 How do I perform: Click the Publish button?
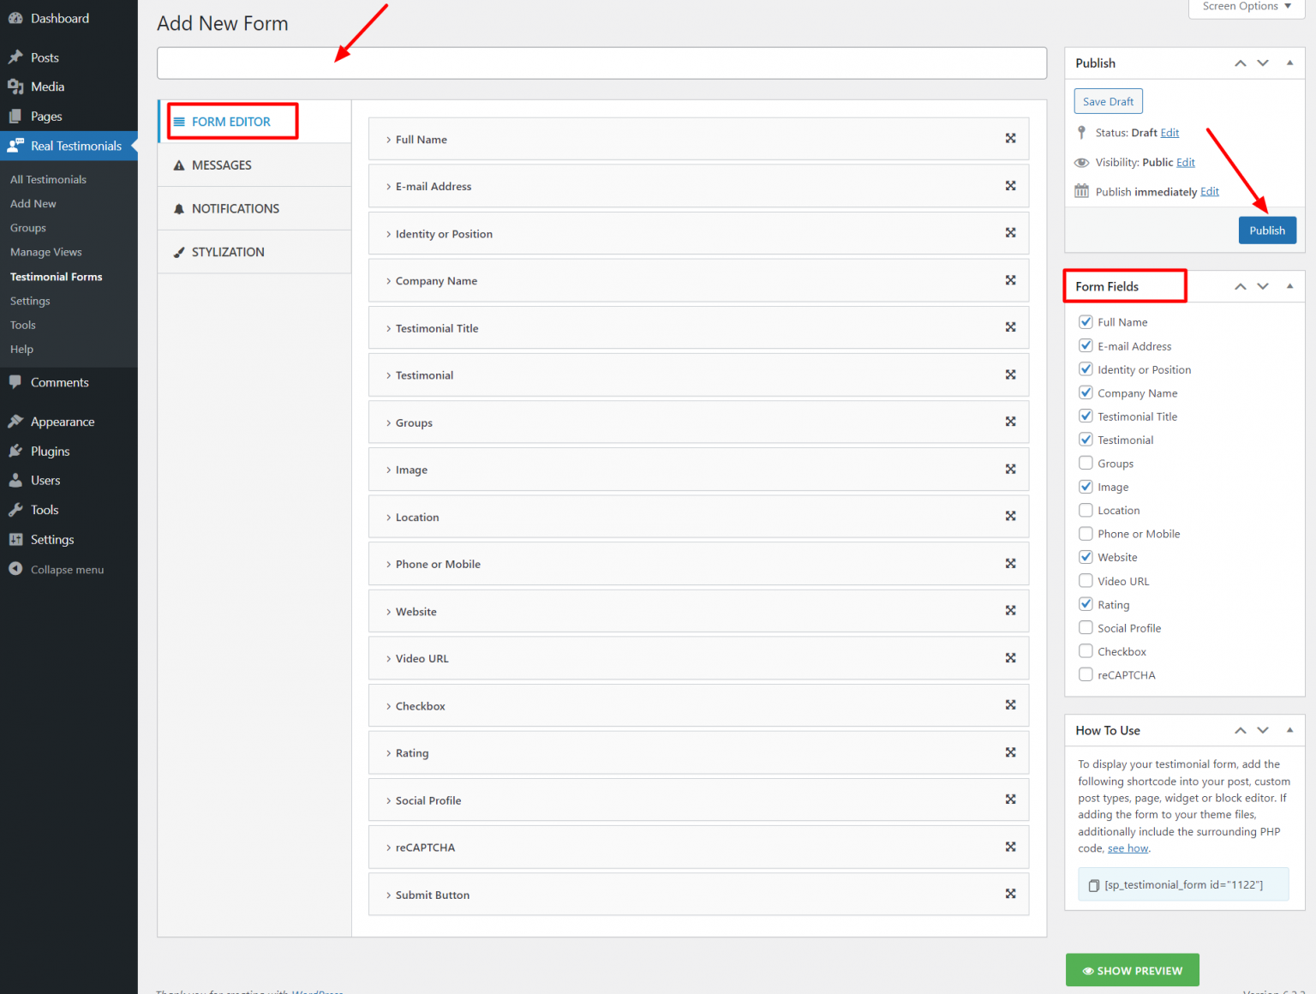1267,230
